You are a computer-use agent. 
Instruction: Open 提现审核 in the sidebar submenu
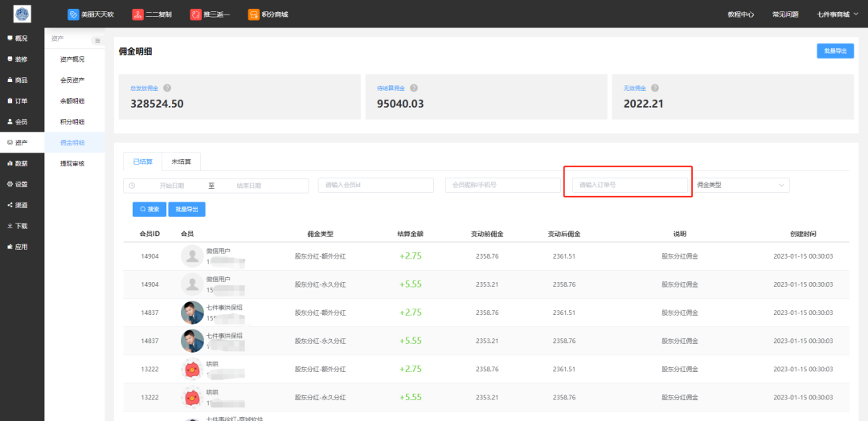click(72, 163)
